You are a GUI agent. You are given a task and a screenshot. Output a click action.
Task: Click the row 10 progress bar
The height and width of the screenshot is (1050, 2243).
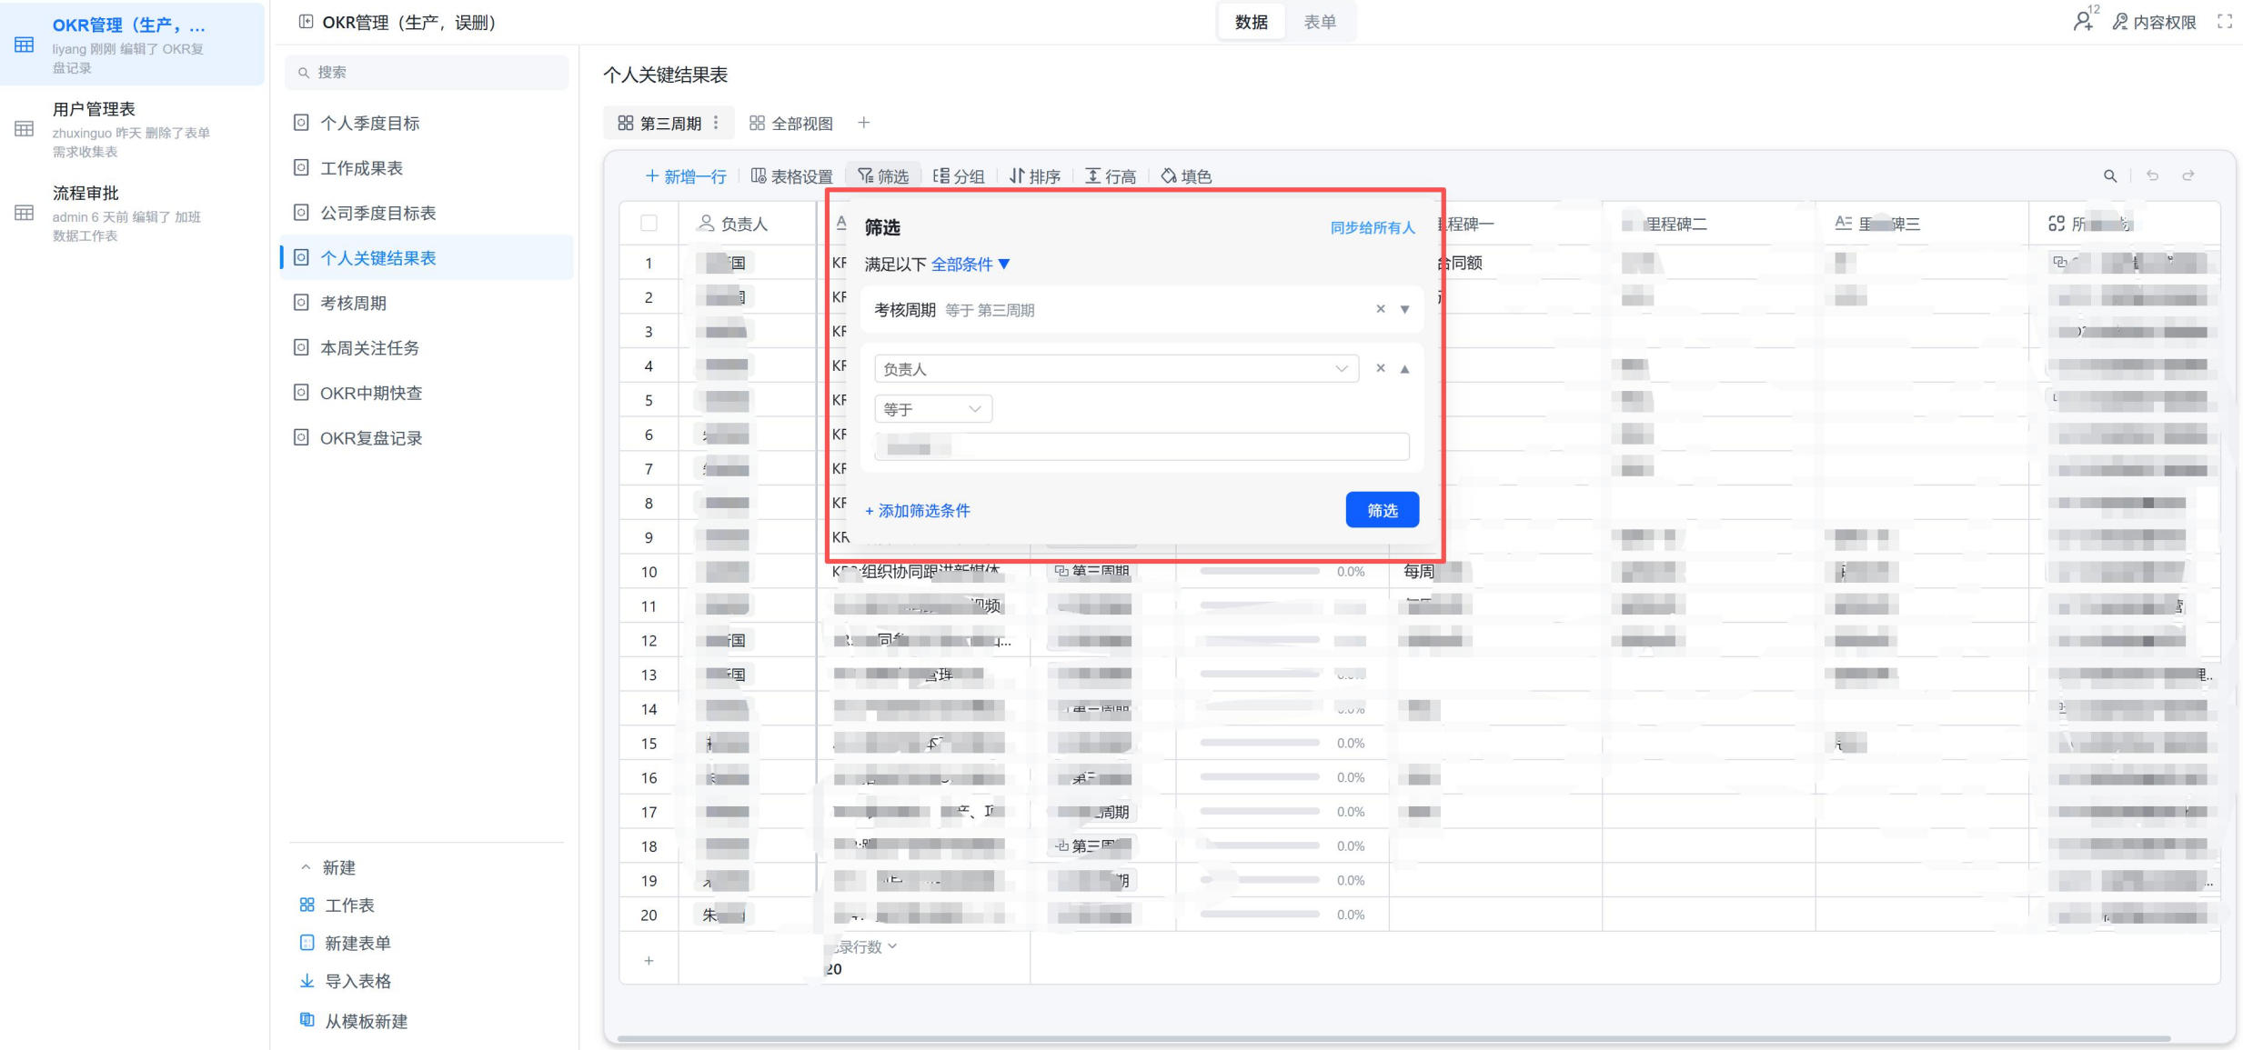pos(1260,572)
